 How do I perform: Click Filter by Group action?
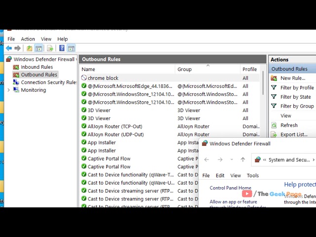click(x=297, y=106)
